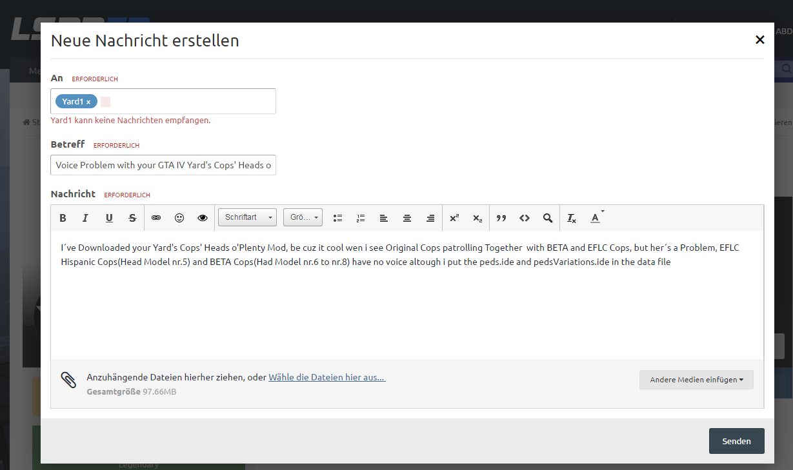
Task: Click the Betreff subject input field
Action: (163, 165)
